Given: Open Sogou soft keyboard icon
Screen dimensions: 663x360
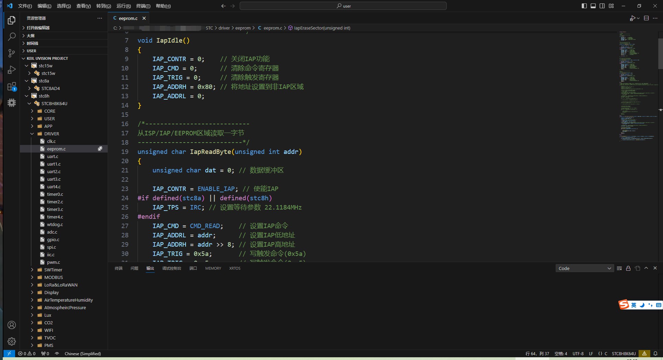Looking at the screenshot, I should coord(659,305).
